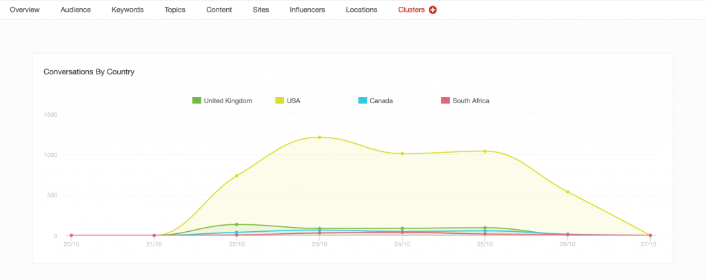This screenshot has height=280, width=706.
Task: Select the Topics tab
Action: point(175,10)
